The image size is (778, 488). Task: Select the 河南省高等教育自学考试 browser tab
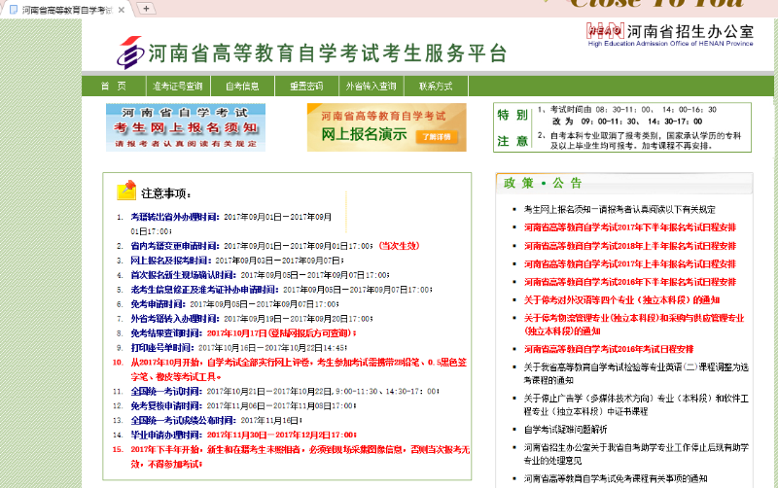click(x=66, y=10)
